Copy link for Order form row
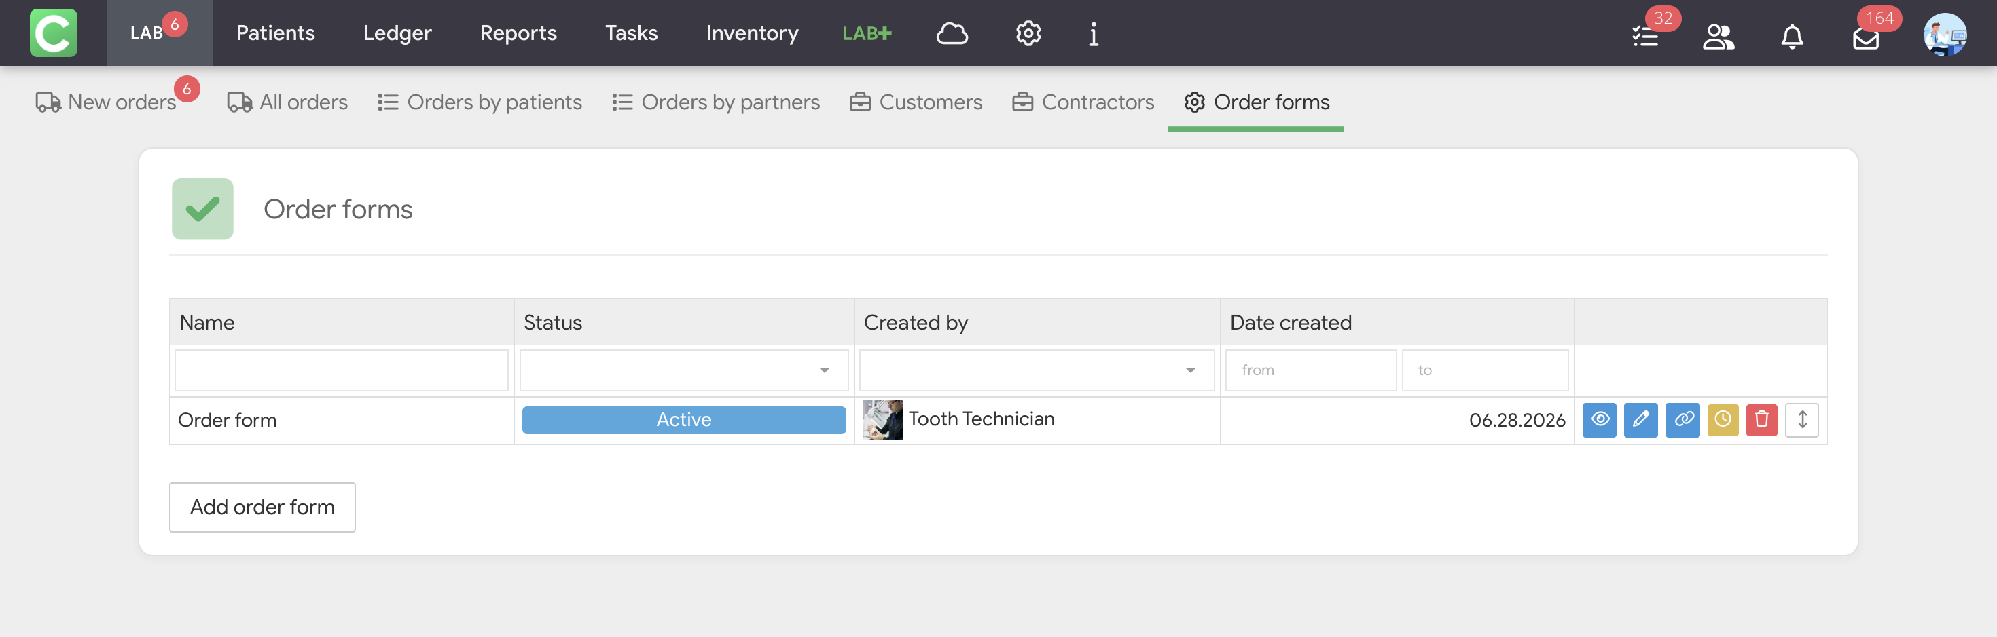Screen dimensions: 1997x637 [1683, 421]
